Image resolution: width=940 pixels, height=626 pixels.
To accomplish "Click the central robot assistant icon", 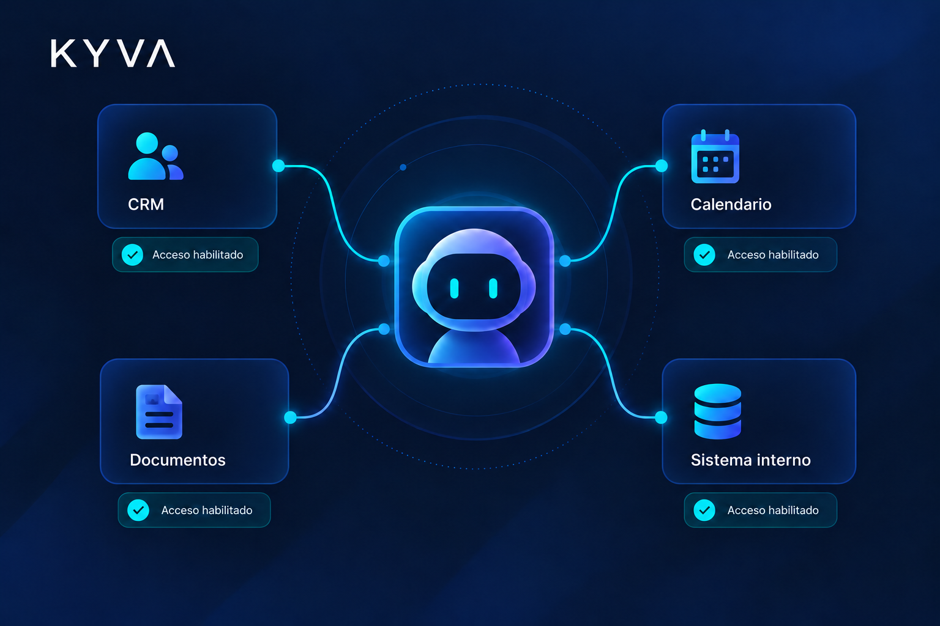I will pyautogui.click(x=474, y=287).
